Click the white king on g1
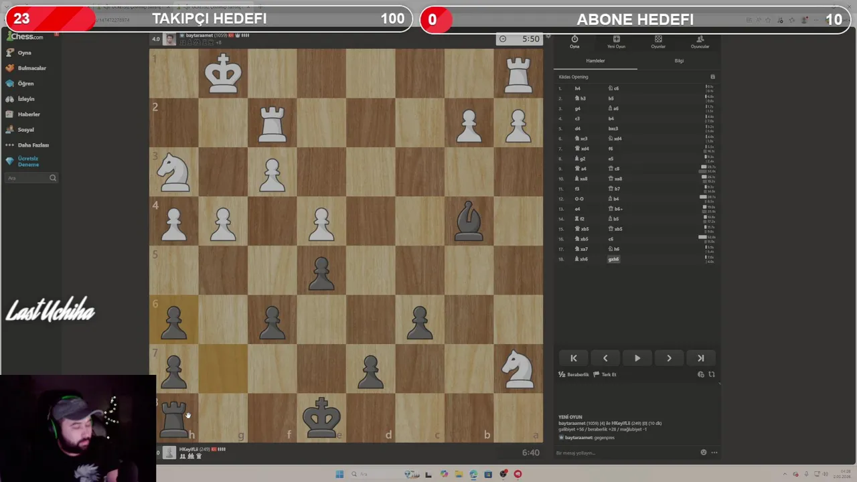 click(223, 73)
